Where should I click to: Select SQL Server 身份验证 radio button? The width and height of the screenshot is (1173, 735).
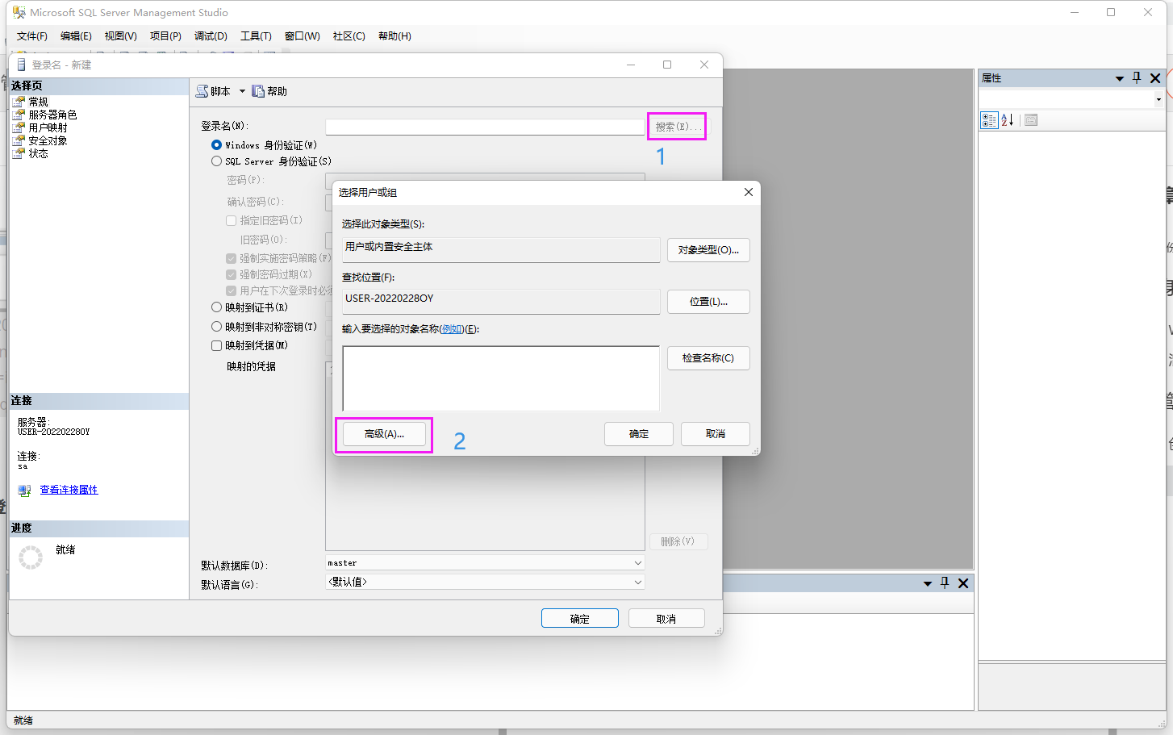[x=216, y=161]
